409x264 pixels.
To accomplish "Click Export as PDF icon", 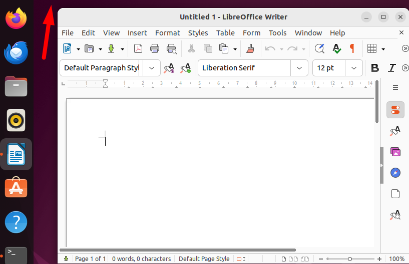I will point(138,48).
